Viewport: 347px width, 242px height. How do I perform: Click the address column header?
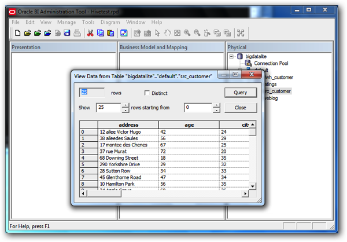pyautogui.click(x=128, y=125)
